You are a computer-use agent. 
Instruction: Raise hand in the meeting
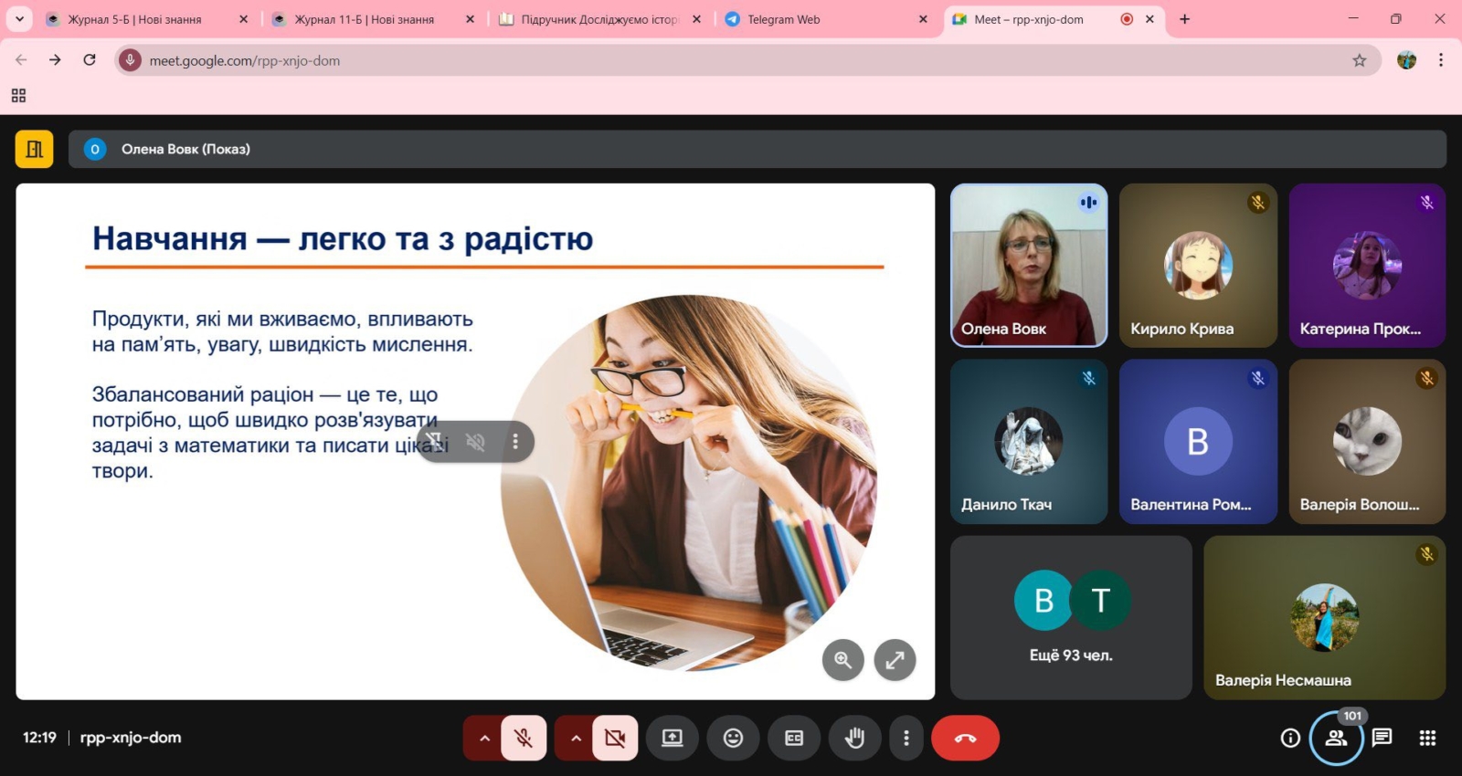[x=854, y=738]
